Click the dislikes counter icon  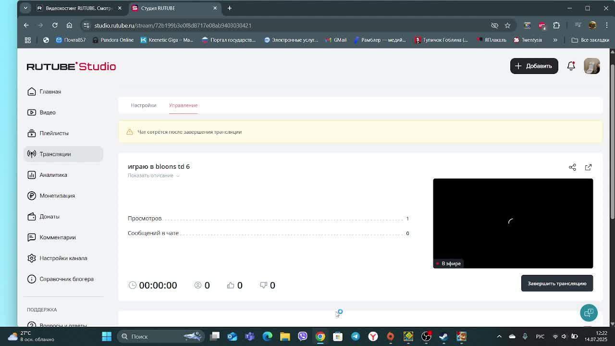click(x=263, y=285)
